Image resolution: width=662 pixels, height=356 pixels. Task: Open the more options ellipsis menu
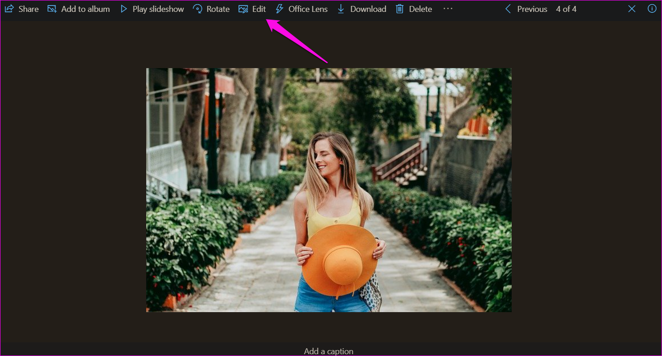pos(448,9)
